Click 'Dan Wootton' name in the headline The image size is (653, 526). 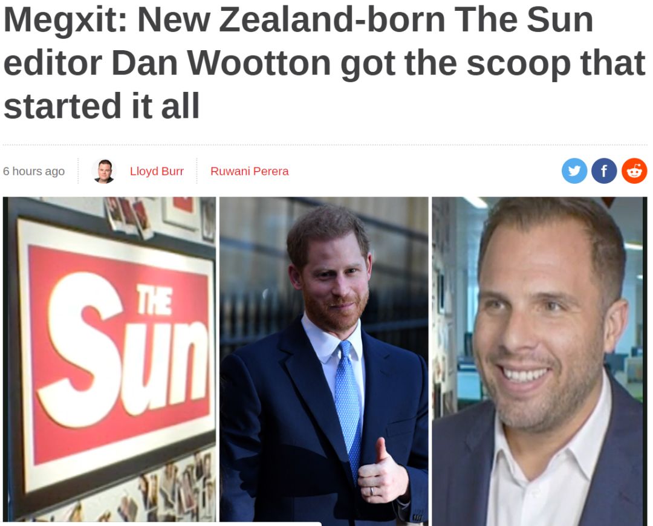click(x=221, y=63)
